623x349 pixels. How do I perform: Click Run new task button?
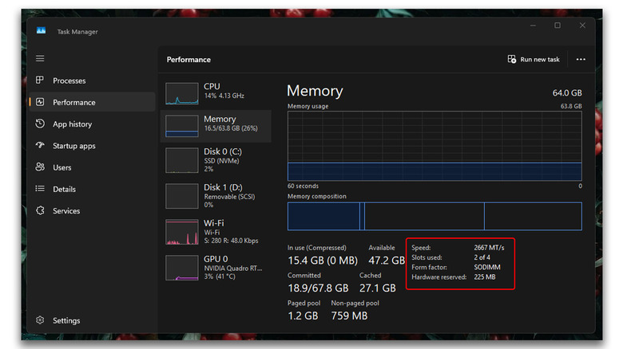[534, 60]
